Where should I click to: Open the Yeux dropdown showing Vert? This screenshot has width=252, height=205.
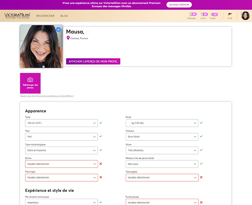[x=61, y=137]
